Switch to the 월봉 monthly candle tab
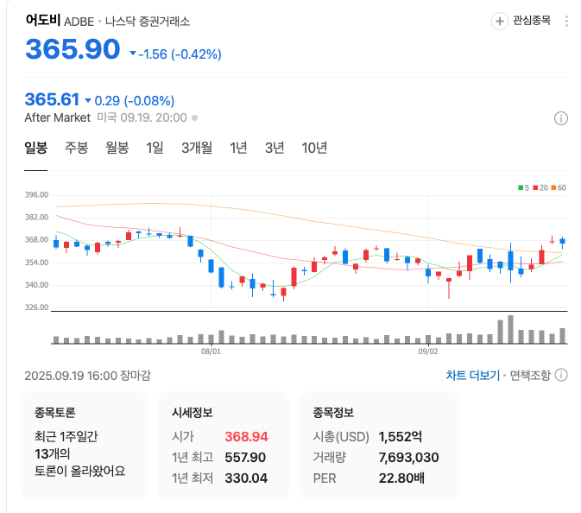Screen dimensions: 581x513 (117, 148)
